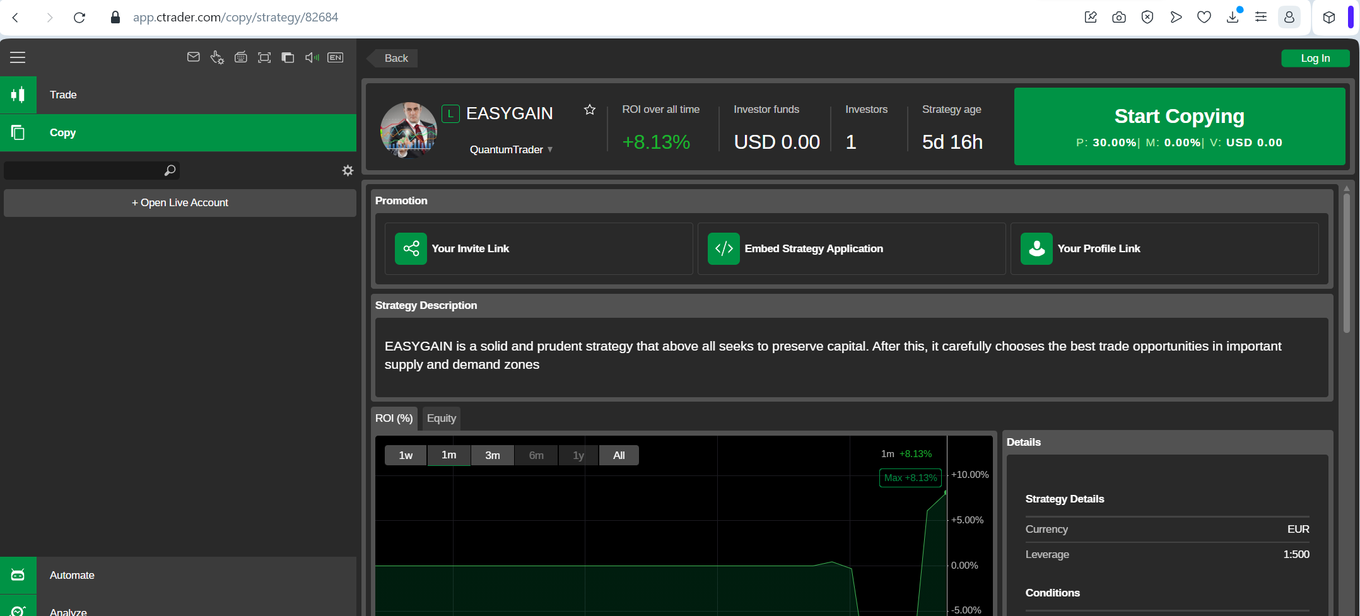The width and height of the screenshot is (1360, 616).
Task: Open the hotkeys keyboard icon
Action: pos(241,57)
